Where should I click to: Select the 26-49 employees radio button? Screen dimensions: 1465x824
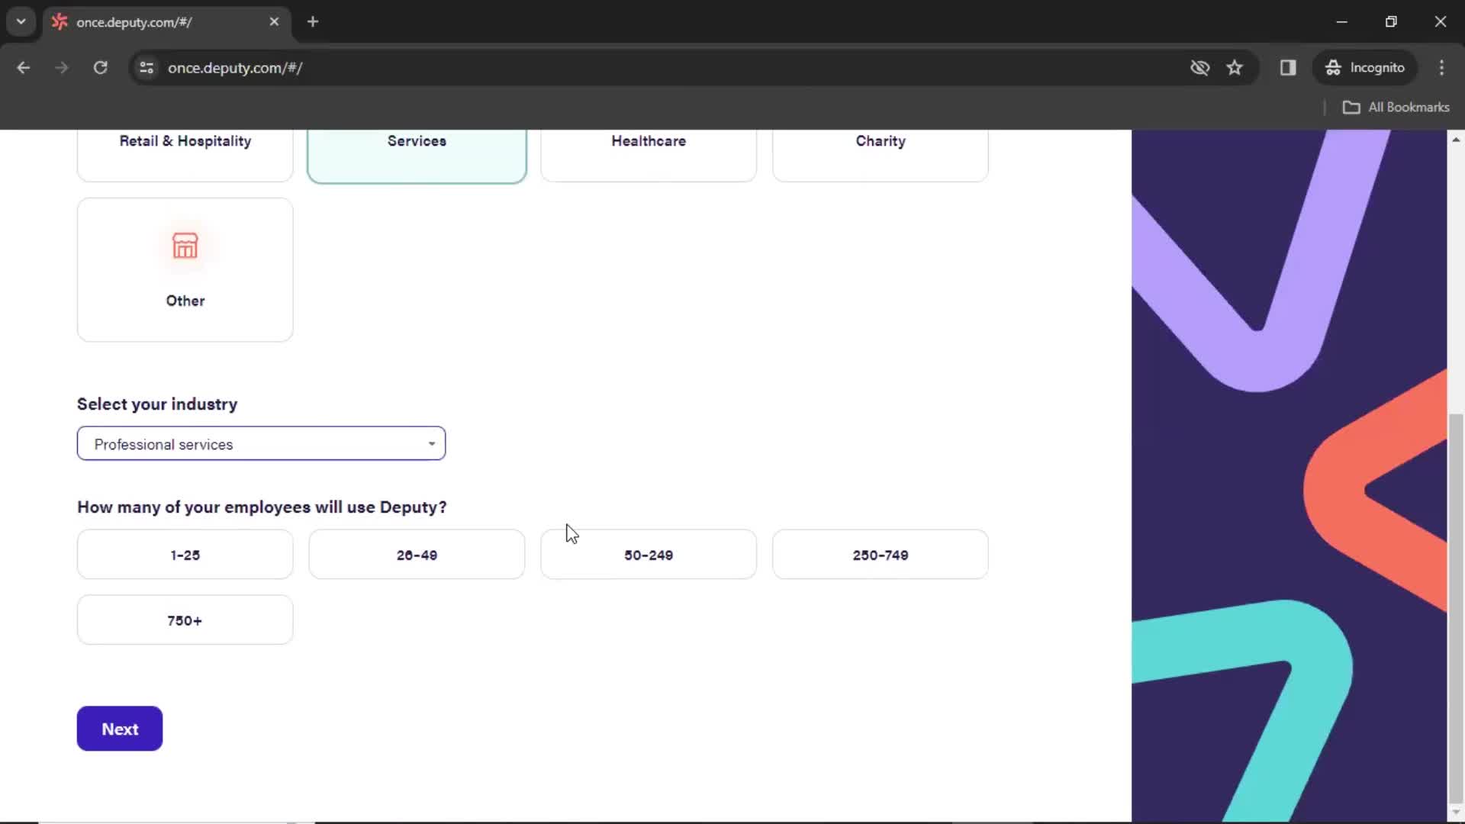(x=417, y=555)
